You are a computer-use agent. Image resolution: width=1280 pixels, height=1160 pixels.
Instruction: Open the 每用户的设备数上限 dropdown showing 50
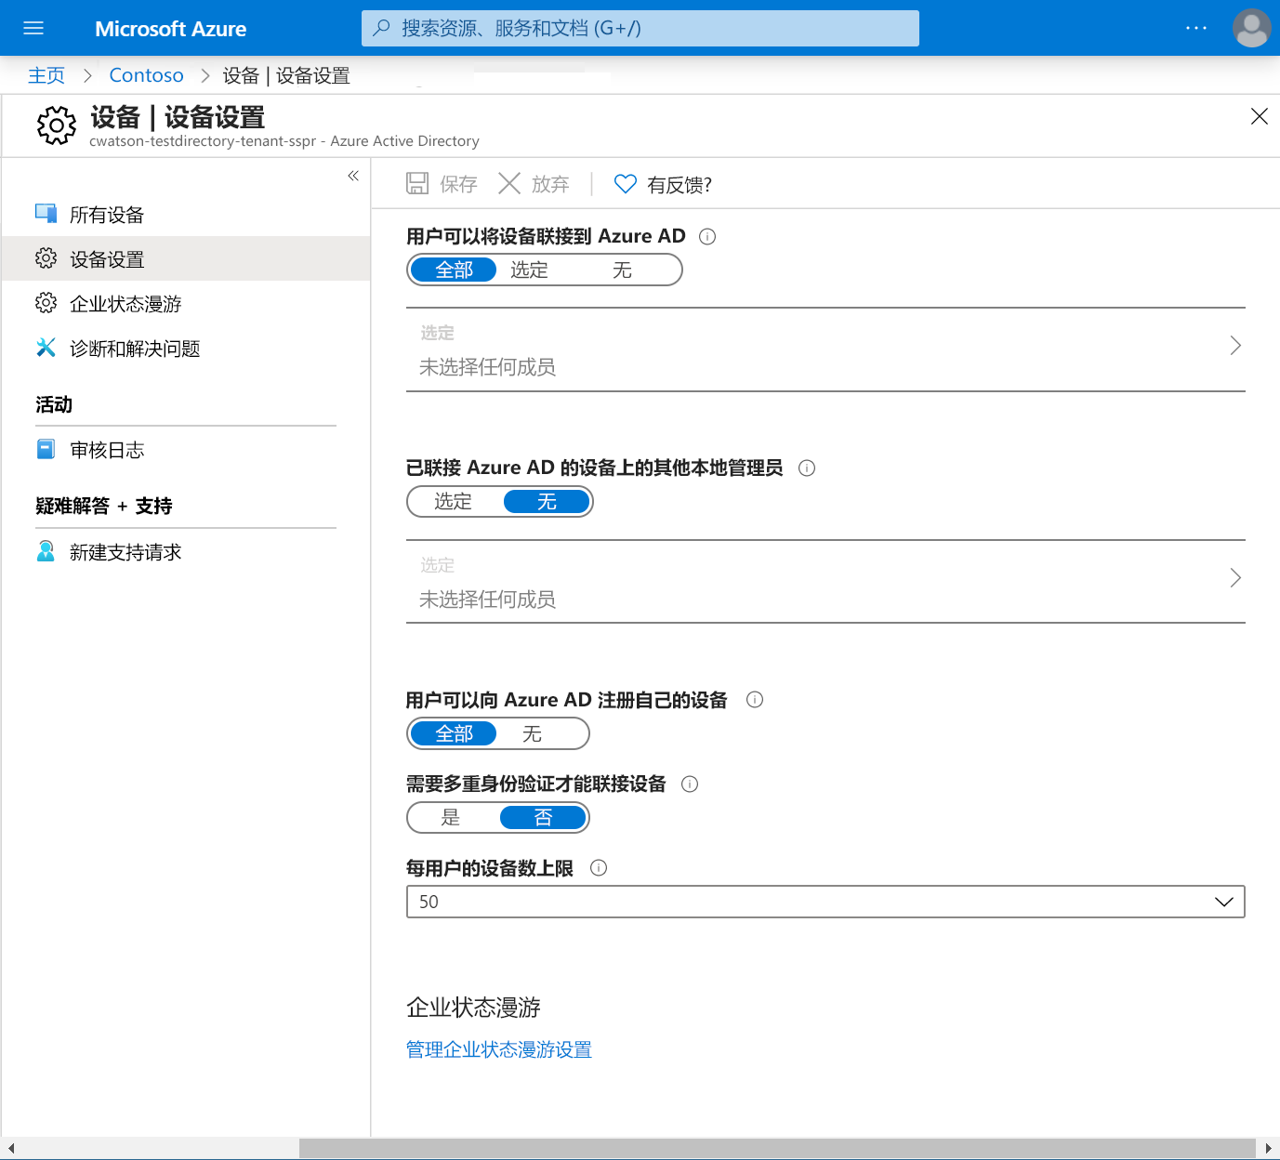coord(825,902)
